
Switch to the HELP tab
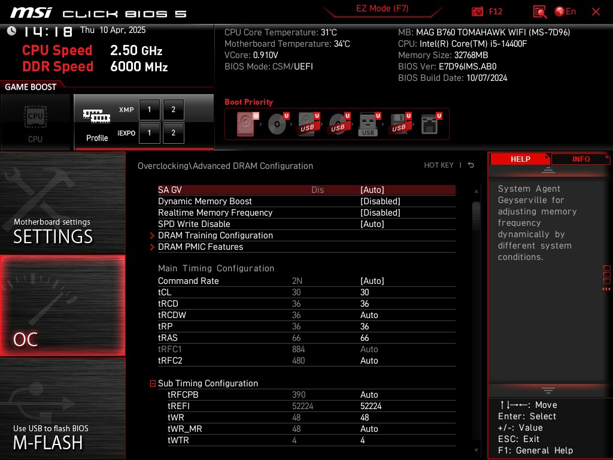coord(520,159)
